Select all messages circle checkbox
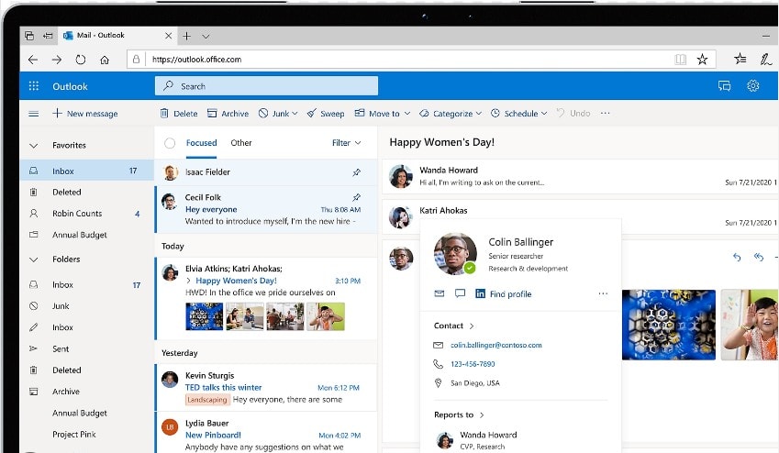This screenshot has height=453, width=779. (170, 143)
